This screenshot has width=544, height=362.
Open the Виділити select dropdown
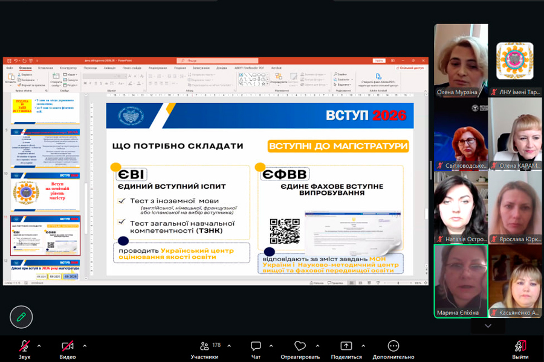pos(343,84)
